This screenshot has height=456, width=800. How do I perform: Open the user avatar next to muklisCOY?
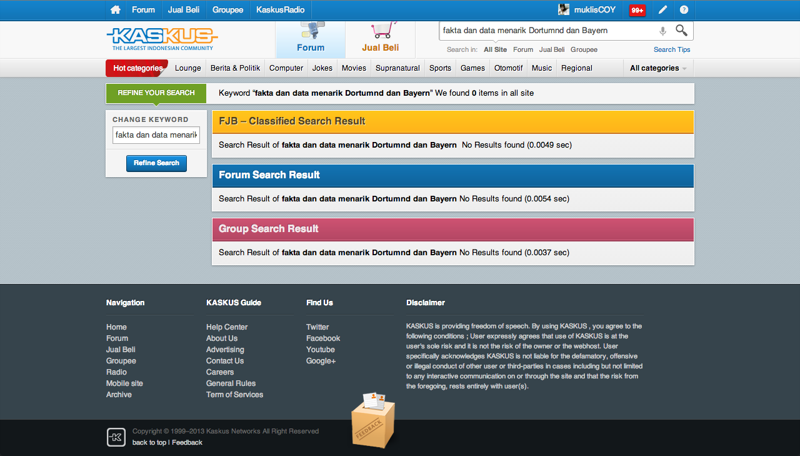tap(564, 9)
